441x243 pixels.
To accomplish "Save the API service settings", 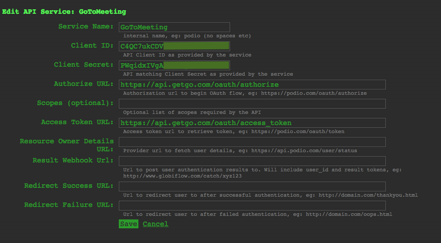I will coord(129,224).
